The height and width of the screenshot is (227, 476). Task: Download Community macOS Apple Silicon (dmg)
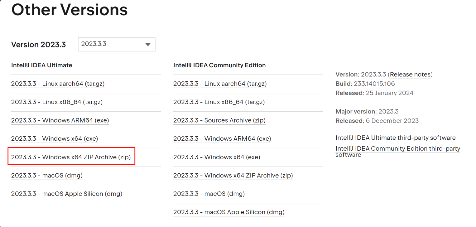(229, 212)
